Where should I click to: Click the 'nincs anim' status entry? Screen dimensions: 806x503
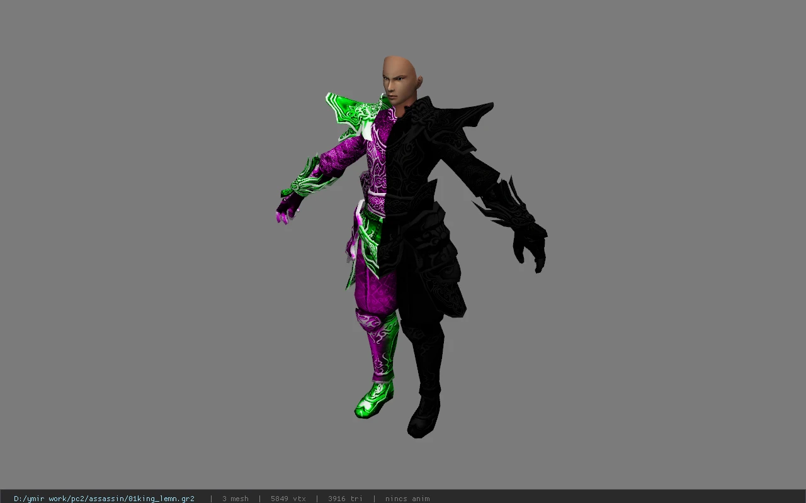(x=407, y=499)
